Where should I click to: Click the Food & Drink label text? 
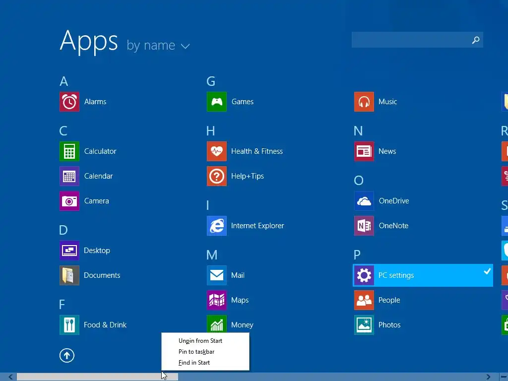click(105, 325)
